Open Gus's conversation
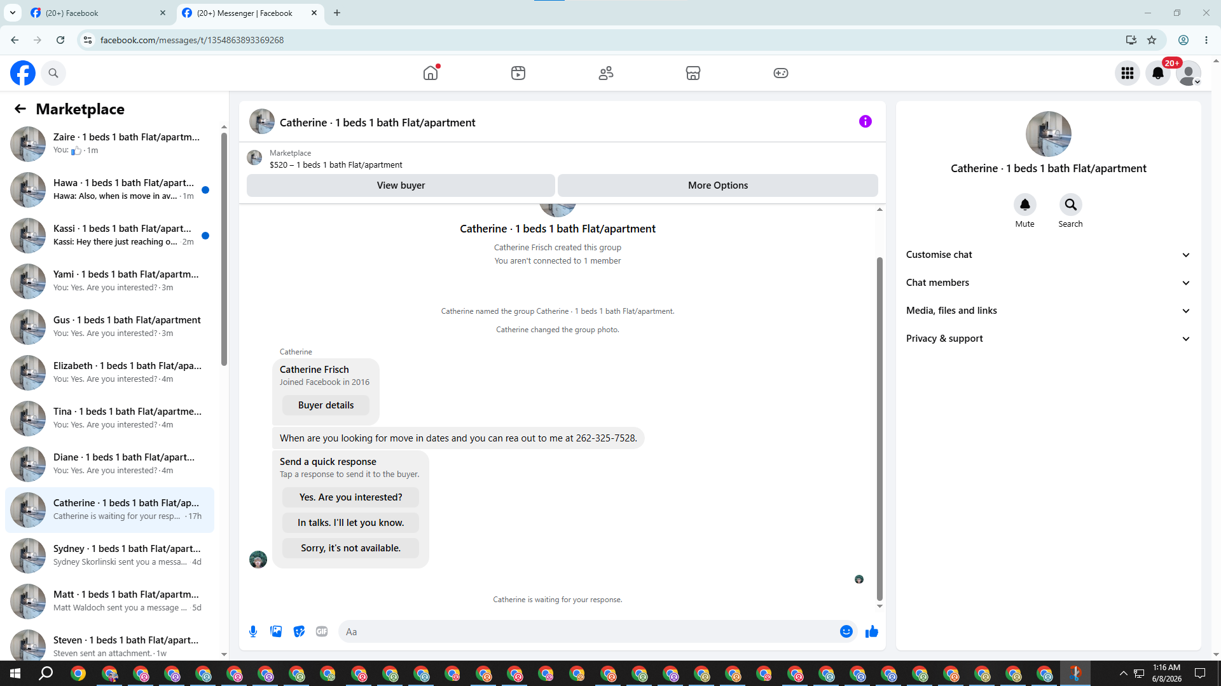This screenshot has width=1221, height=686. pos(110,326)
